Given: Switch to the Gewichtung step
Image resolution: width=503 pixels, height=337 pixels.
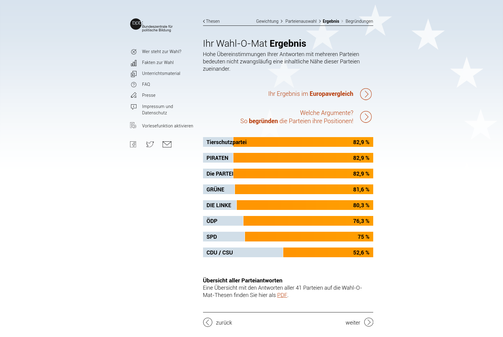Looking at the screenshot, I should (x=267, y=21).
